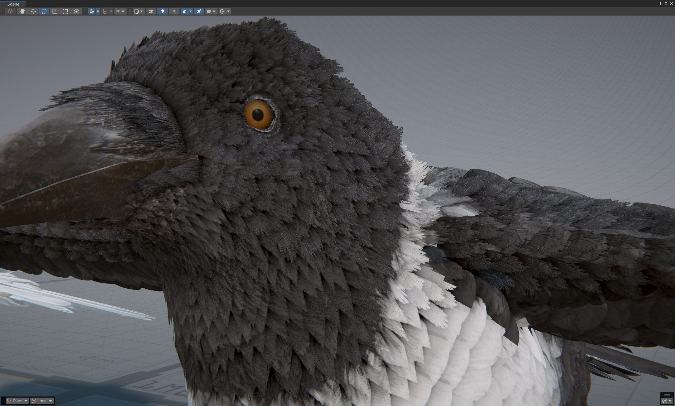Select the Rect transform tool
This screenshot has height=406, width=675.
[66, 11]
